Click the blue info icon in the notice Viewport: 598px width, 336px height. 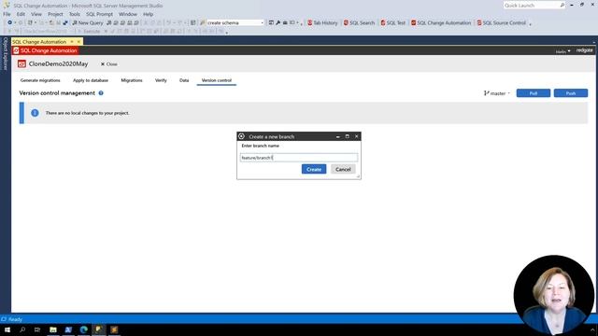pos(35,113)
